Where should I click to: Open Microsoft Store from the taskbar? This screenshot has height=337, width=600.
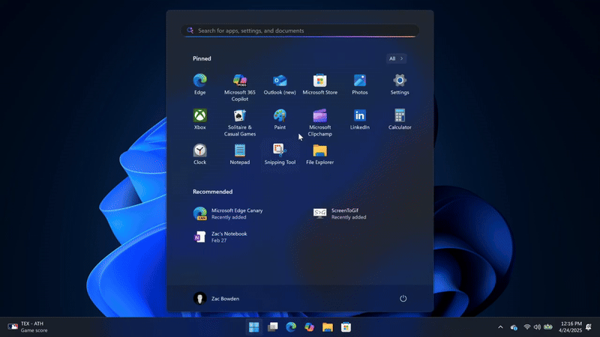pos(346,327)
